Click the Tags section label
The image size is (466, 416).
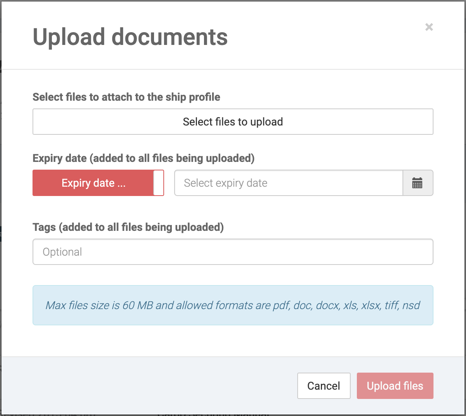(x=128, y=227)
